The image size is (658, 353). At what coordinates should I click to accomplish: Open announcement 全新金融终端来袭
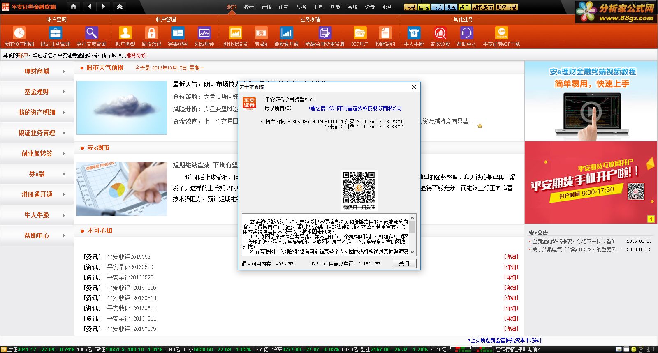pos(573,241)
